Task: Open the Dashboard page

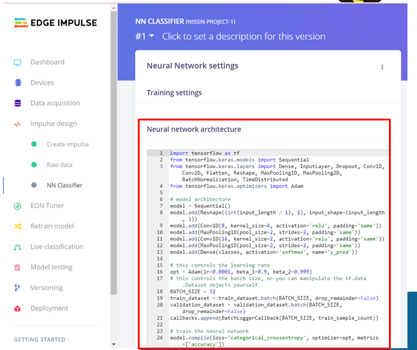Action: pos(47,62)
